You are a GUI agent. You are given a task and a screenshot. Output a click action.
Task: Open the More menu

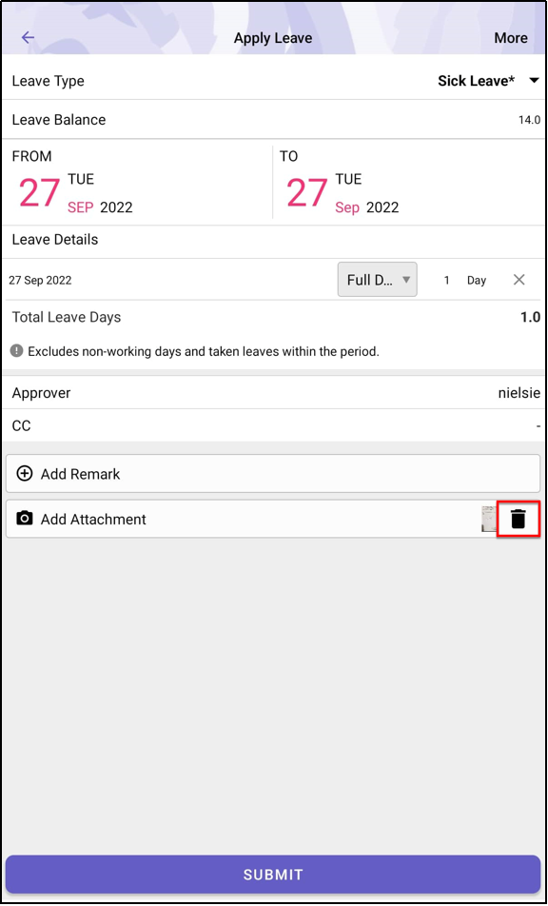(511, 37)
